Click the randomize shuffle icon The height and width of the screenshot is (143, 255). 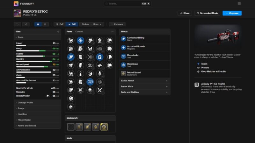26,24
